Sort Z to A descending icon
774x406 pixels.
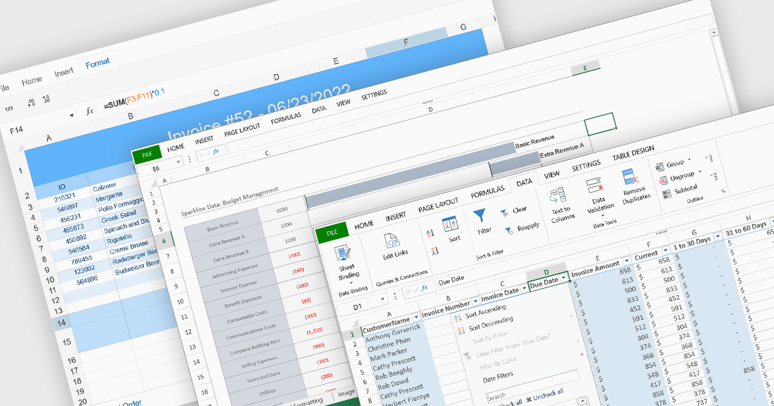tap(434, 250)
